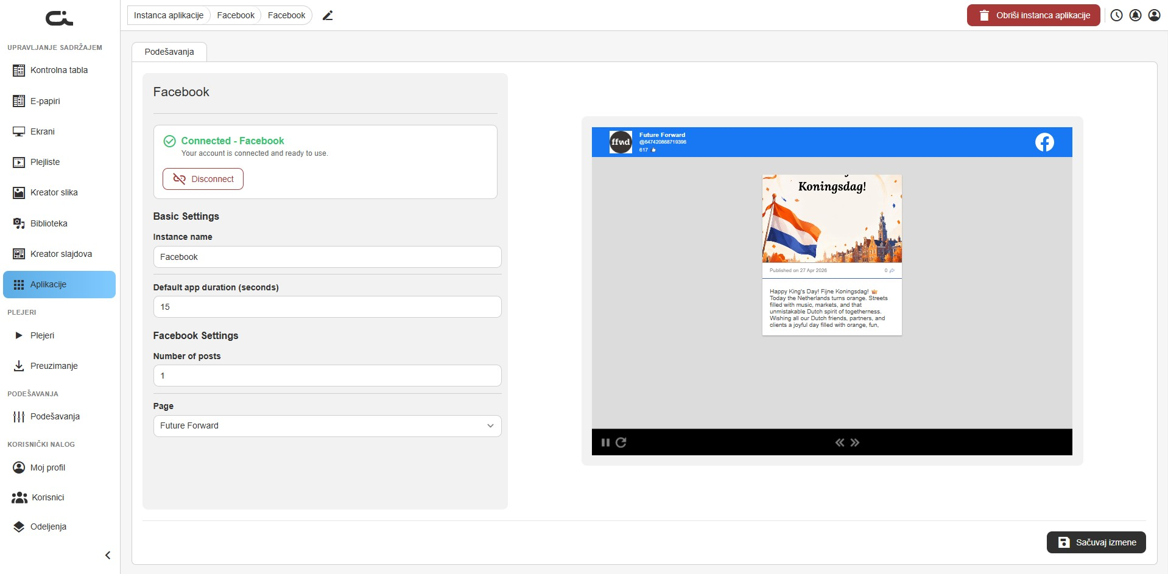This screenshot has width=1168, height=574.
Task: Click the Biblioteka media library icon
Action: click(x=19, y=223)
